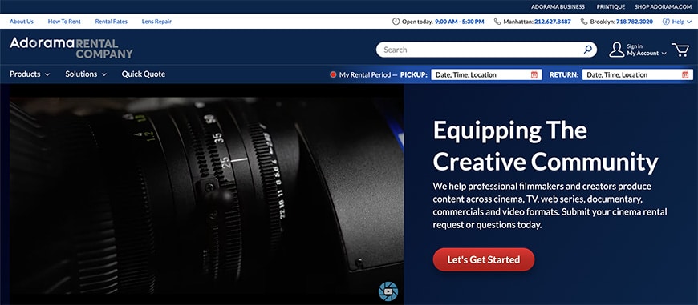Expand the Solutions menu
Image resolution: width=698 pixels, height=305 pixels.
(x=86, y=74)
